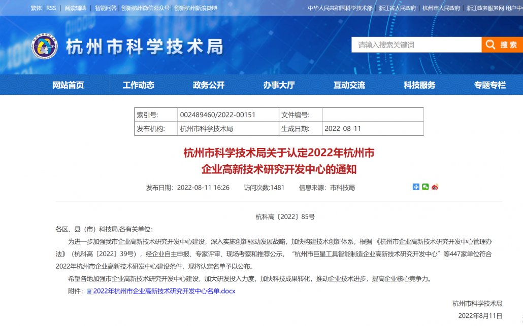
Task: Visit 浙江省人民政府 link in top bar
Action: pyautogui.click(x=397, y=8)
